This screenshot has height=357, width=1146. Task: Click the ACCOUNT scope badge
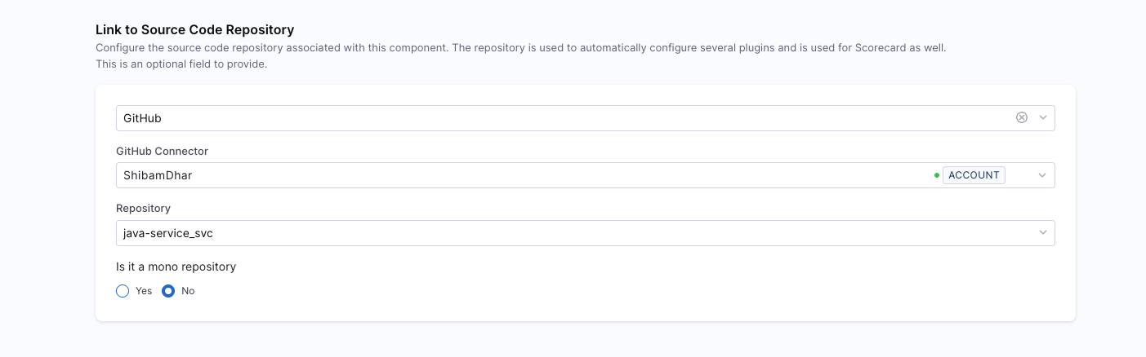pos(974,175)
